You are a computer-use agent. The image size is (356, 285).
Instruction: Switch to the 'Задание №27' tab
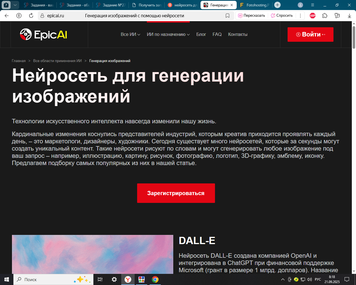click(111, 5)
